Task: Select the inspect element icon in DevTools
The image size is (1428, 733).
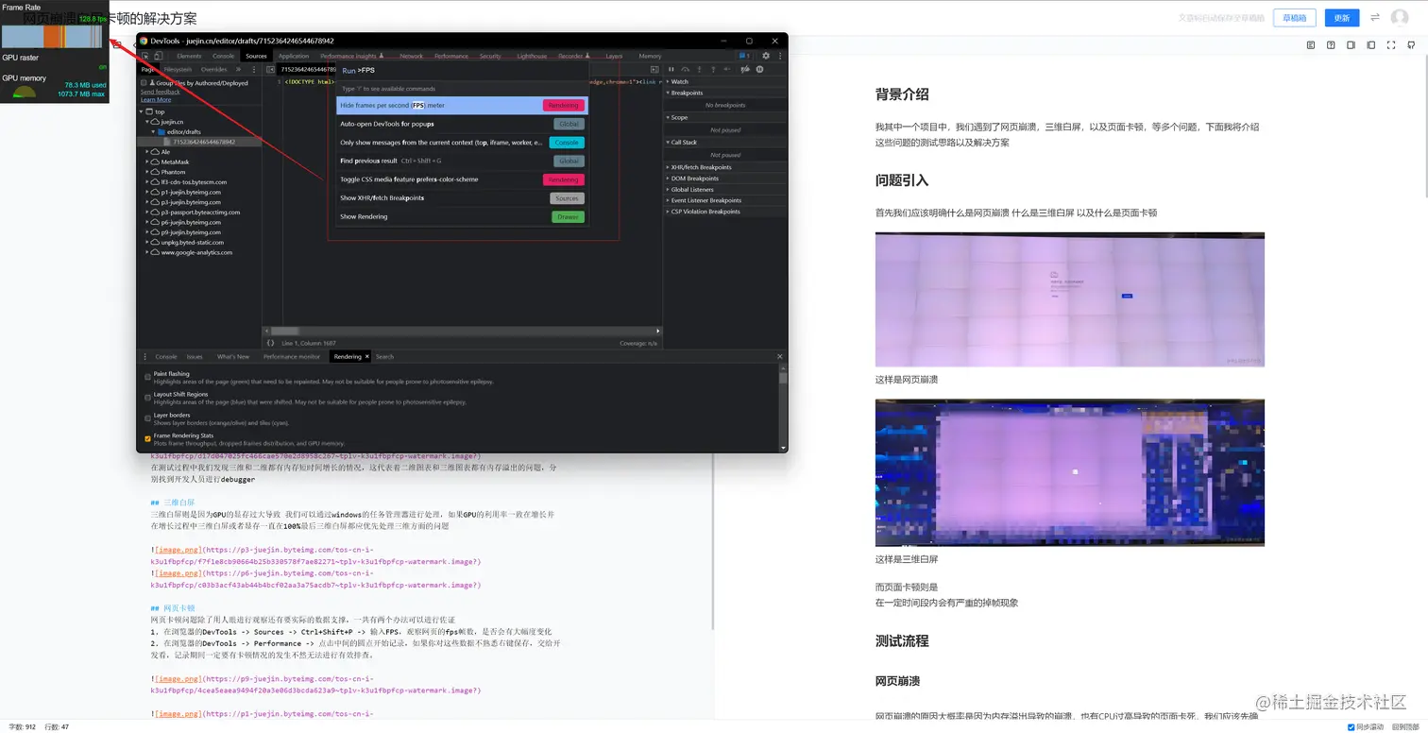Action: click(145, 56)
